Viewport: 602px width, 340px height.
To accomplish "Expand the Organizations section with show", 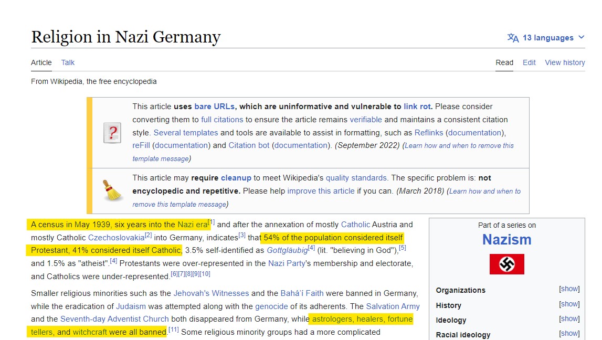I will 569,289.
